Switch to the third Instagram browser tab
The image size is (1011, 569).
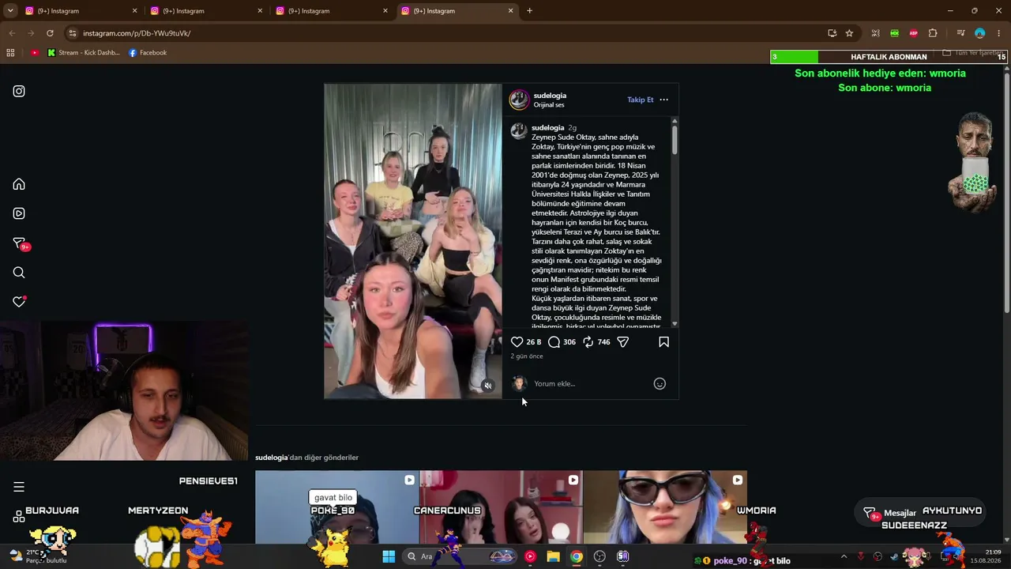330,11
